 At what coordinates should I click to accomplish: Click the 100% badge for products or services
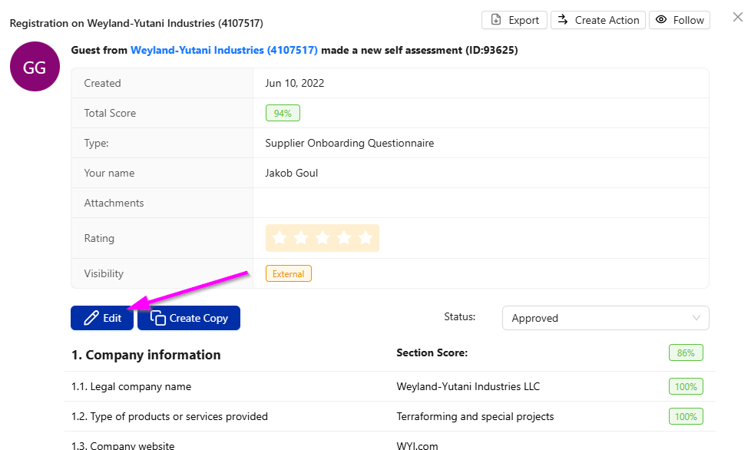[686, 416]
